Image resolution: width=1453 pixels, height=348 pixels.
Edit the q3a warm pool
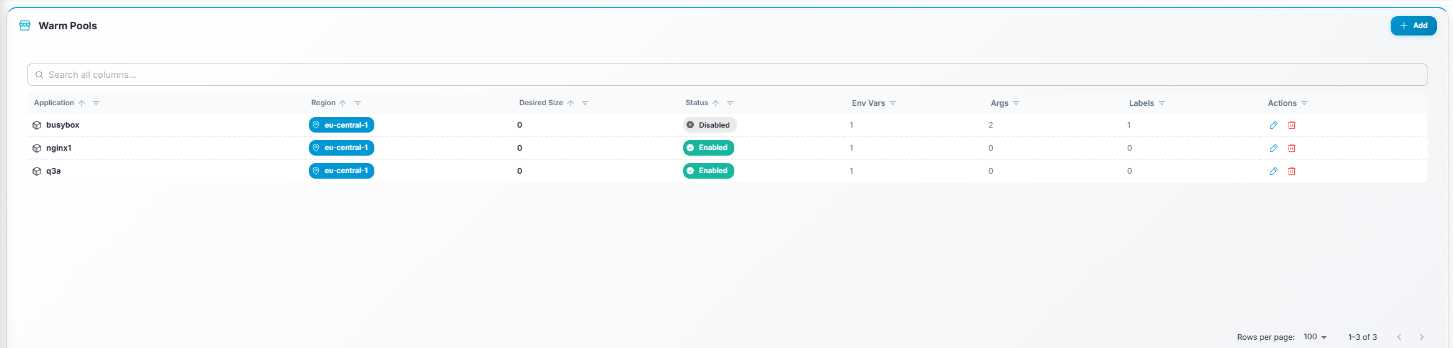[x=1274, y=171]
